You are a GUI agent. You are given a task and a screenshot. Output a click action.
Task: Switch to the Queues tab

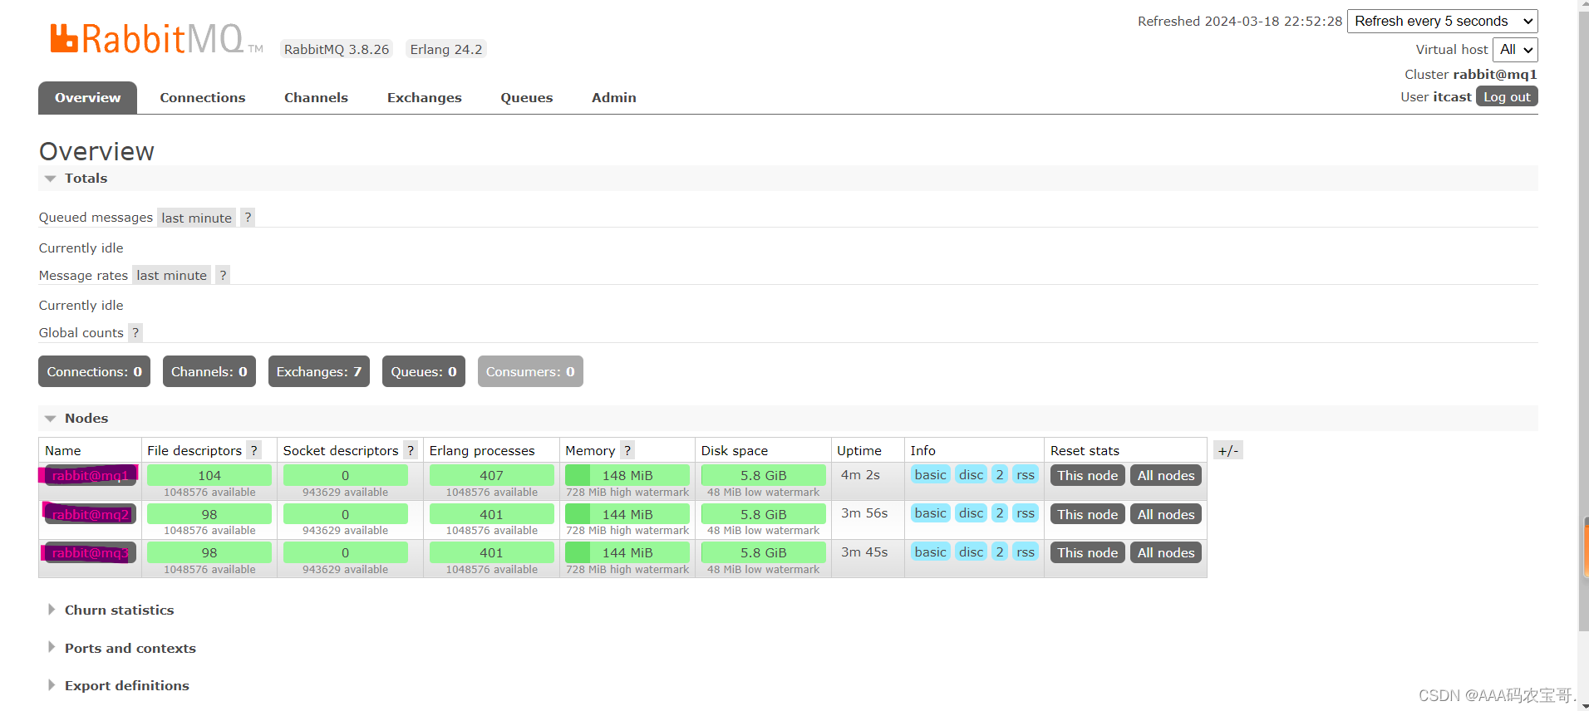point(527,97)
